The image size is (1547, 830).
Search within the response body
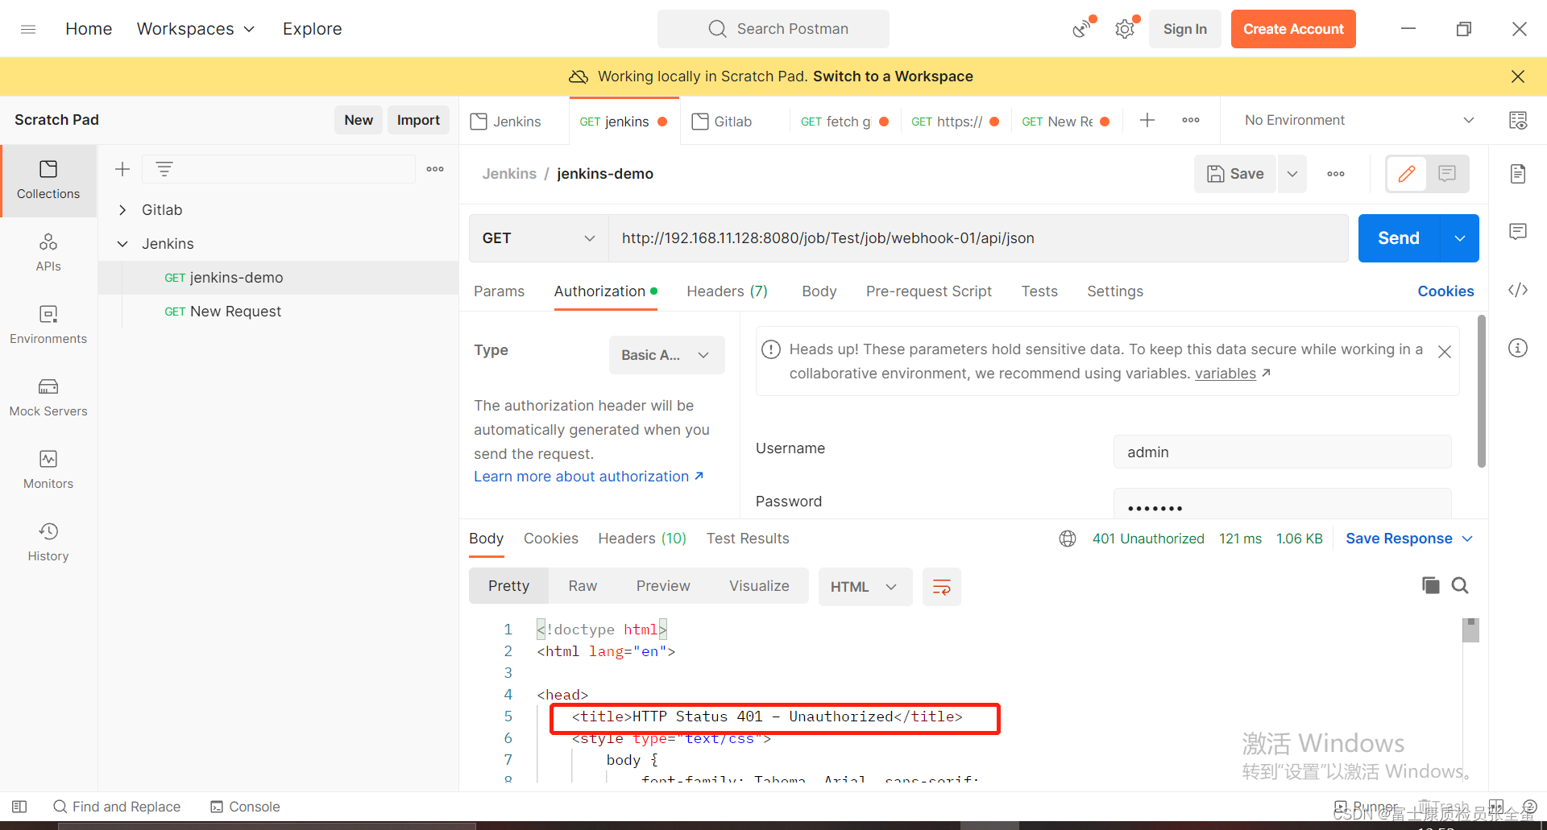[x=1460, y=586]
